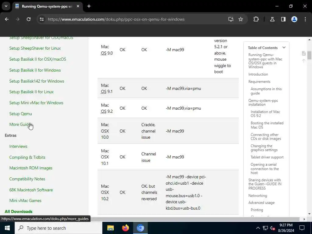
Task: Jump to Advanced usage in contents
Action: (261, 203)
